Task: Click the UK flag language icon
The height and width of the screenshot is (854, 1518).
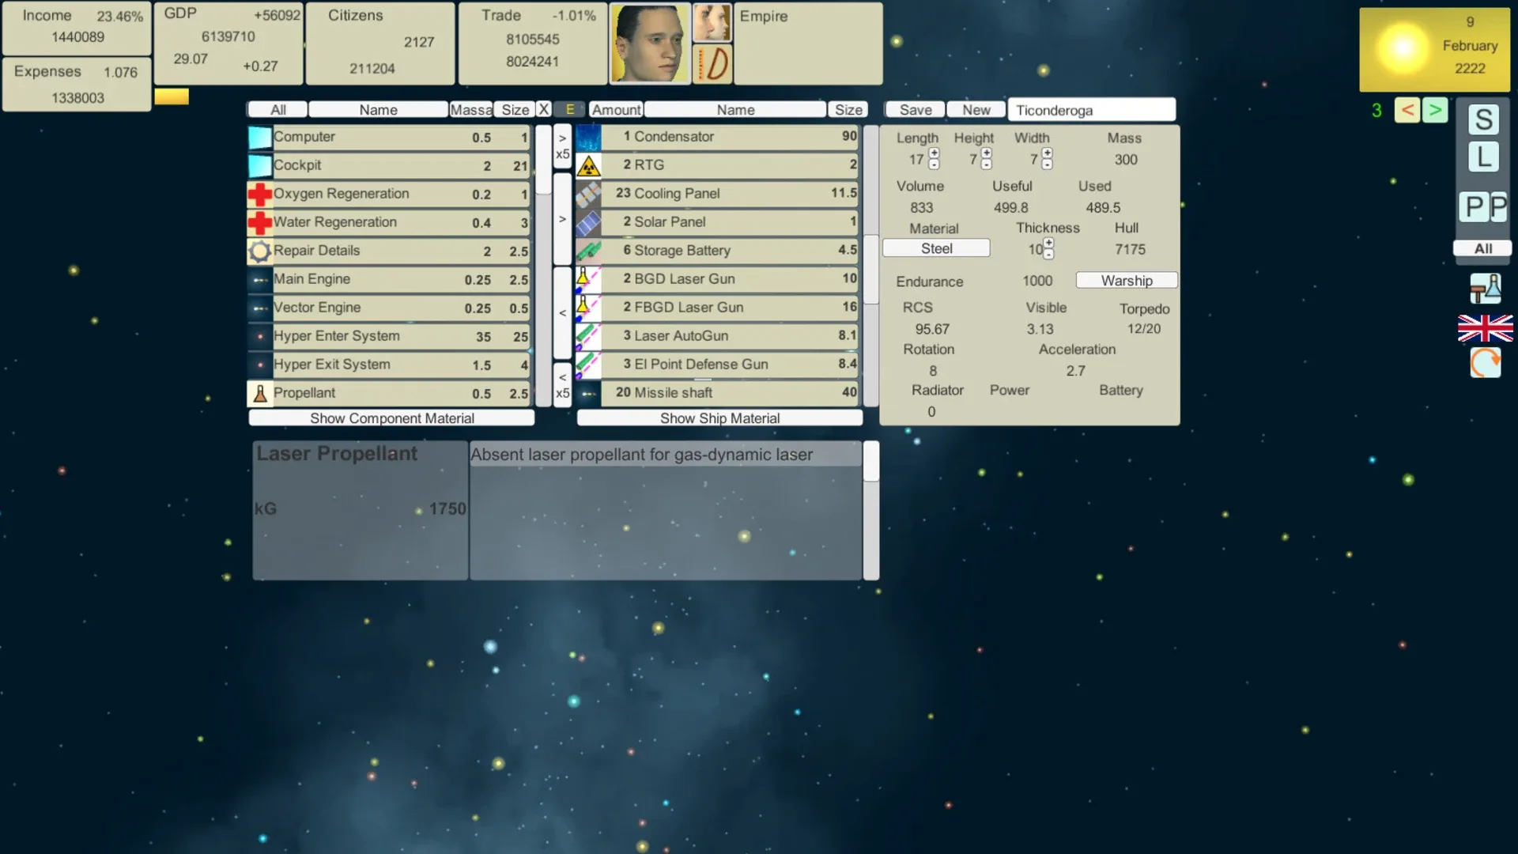Action: 1485,328
